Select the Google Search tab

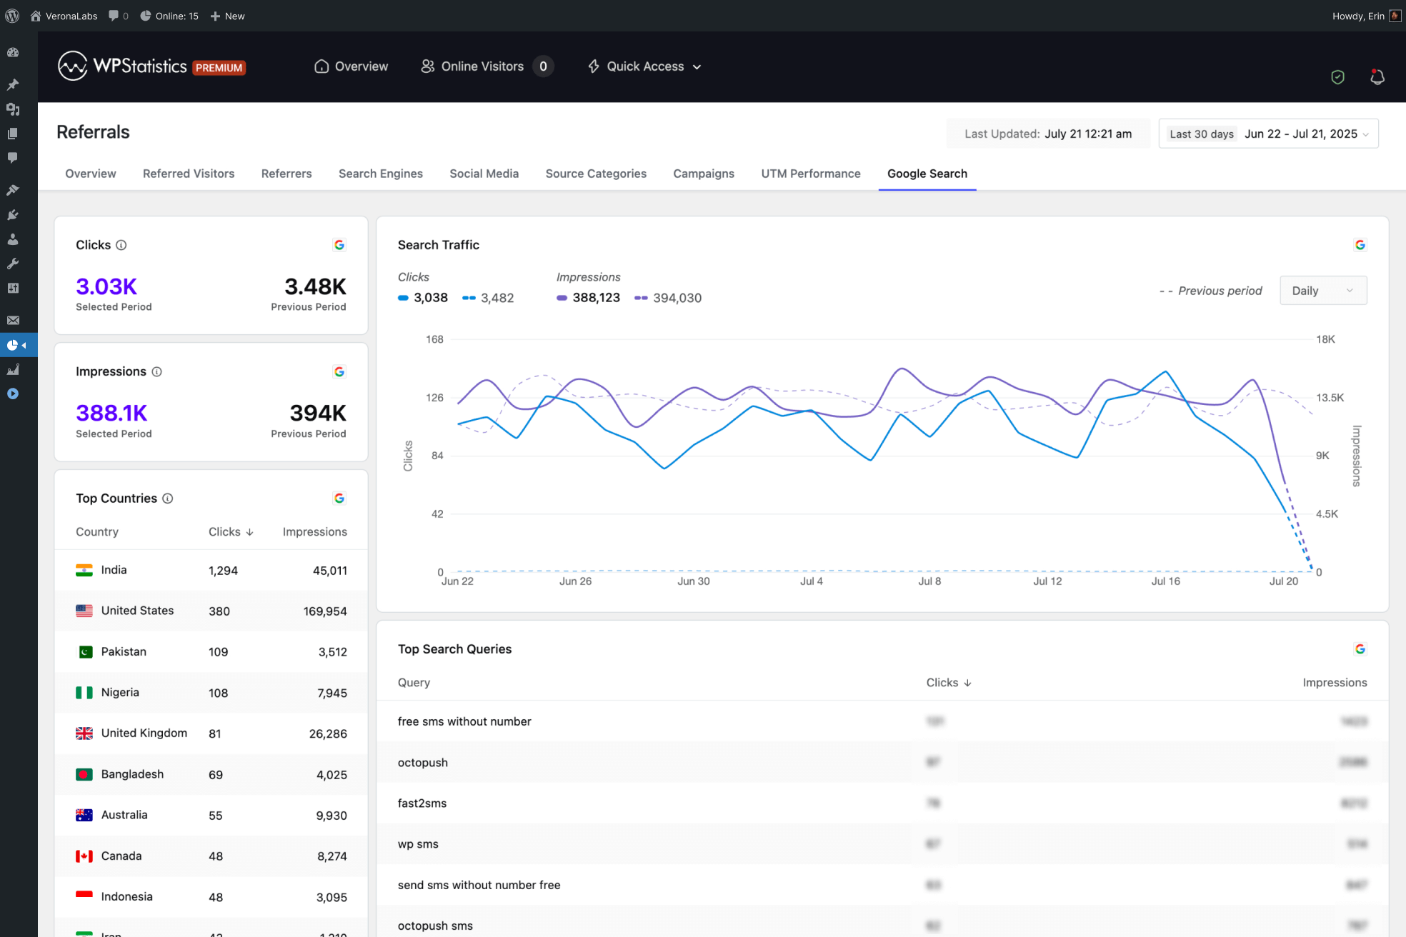(927, 174)
